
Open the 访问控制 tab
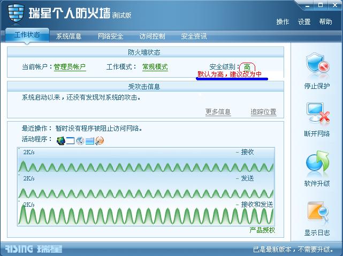tap(152, 36)
